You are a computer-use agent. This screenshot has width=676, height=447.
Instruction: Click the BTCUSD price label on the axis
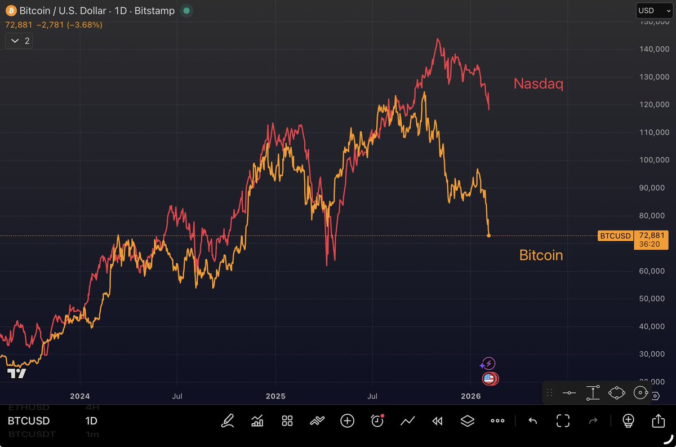click(x=615, y=236)
